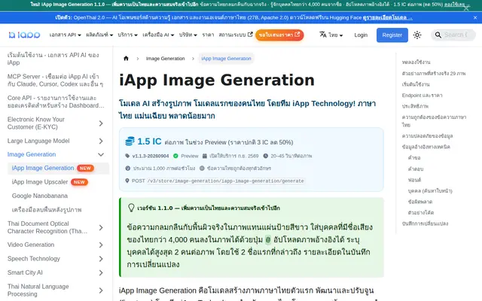Jump to คำตอบ in table of contents
Image resolution: width=482 pixels, height=301 pixels.
[416, 169]
